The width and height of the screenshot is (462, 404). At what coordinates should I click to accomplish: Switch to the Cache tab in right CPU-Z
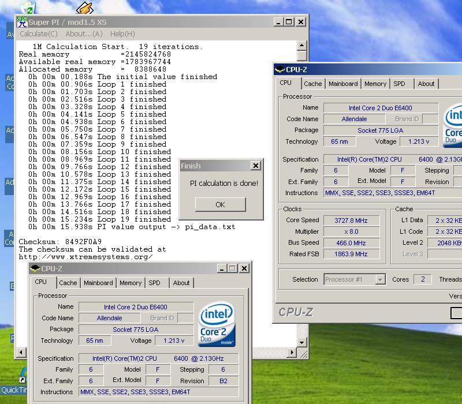[x=313, y=84]
